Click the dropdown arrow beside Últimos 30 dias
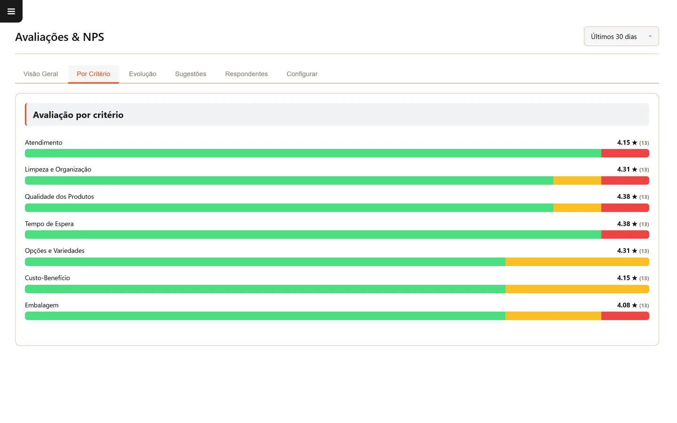 tap(650, 37)
